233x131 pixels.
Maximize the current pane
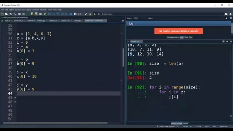(x=75, y=14)
